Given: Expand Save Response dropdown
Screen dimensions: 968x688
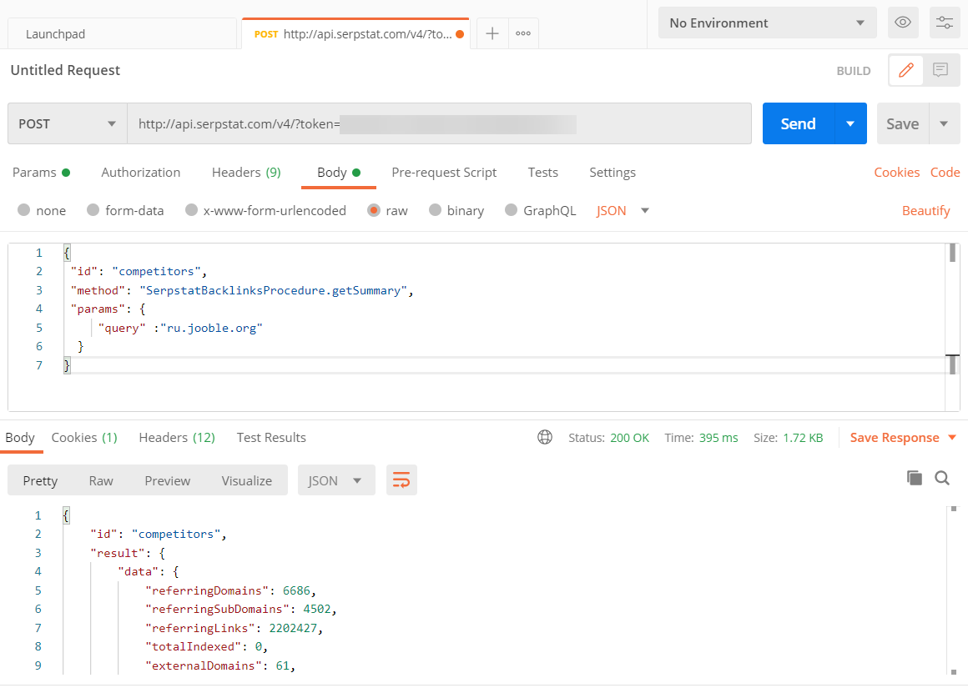Looking at the screenshot, I should (x=952, y=438).
